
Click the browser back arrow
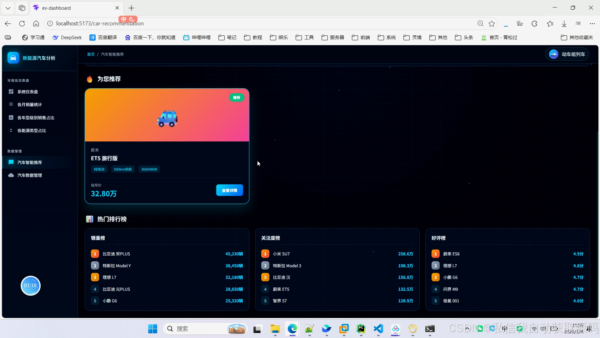pyautogui.click(x=8, y=23)
